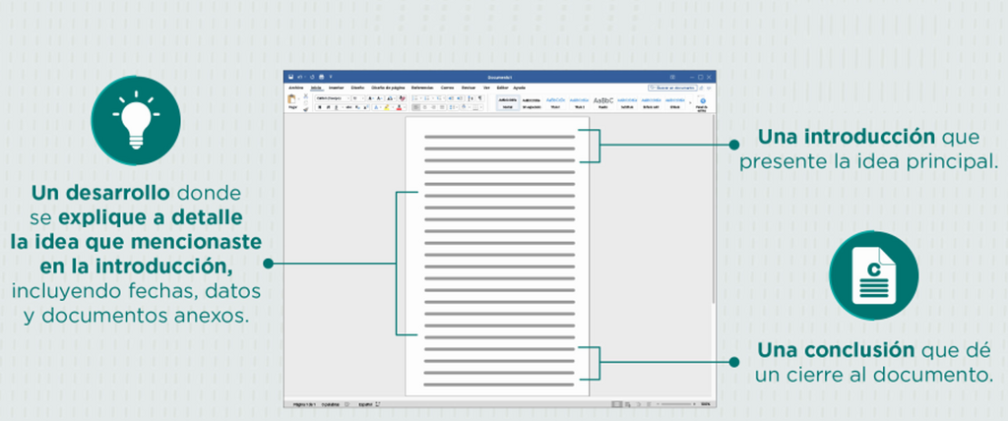This screenshot has height=421, width=1008.
Task: Open the Insertar ribbon tab
Action: click(x=335, y=88)
